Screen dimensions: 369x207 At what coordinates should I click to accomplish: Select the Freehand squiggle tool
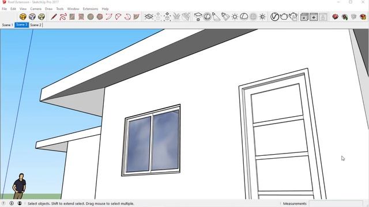(x=63, y=17)
